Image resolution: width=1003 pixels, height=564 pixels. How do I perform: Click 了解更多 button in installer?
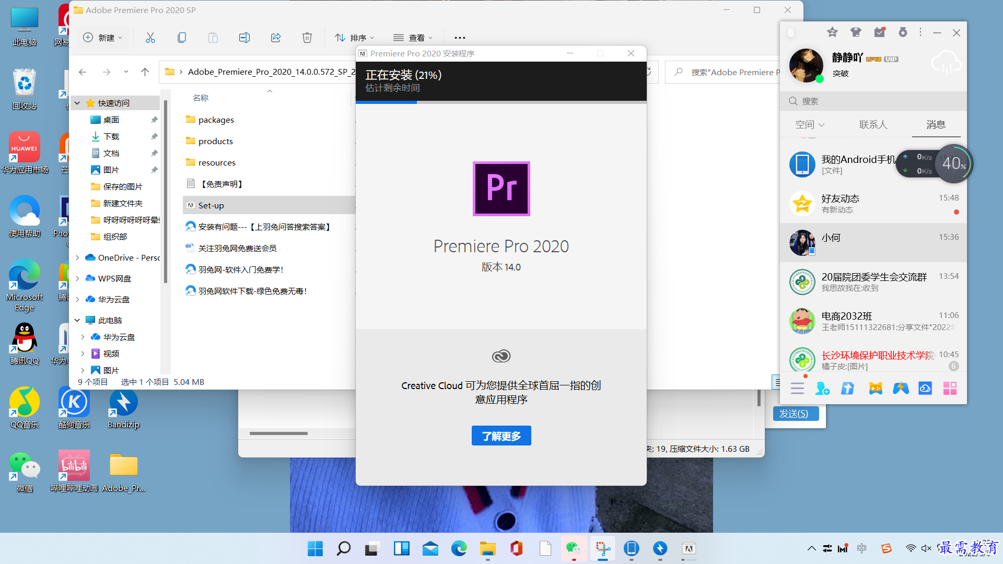point(501,436)
